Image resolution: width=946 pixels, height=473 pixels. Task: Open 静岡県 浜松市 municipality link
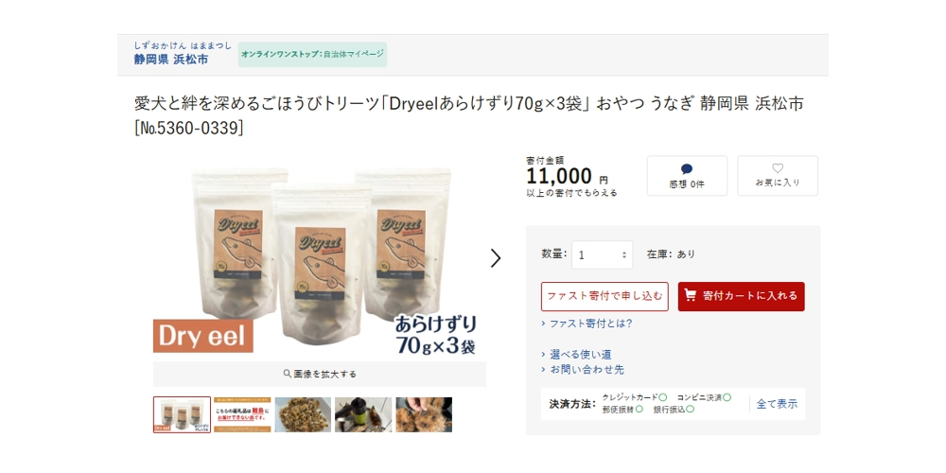[x=171, y=60]
